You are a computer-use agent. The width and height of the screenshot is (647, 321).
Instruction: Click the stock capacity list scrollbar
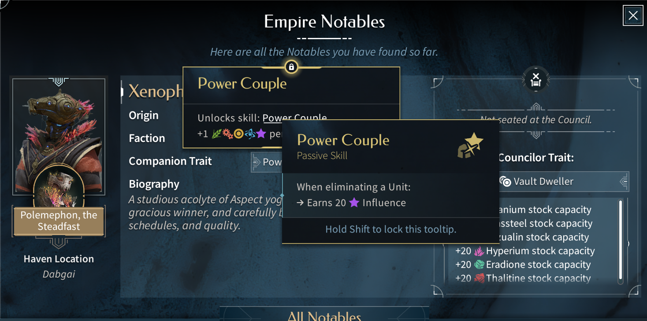pyautogui.click(x=620, y=240)
